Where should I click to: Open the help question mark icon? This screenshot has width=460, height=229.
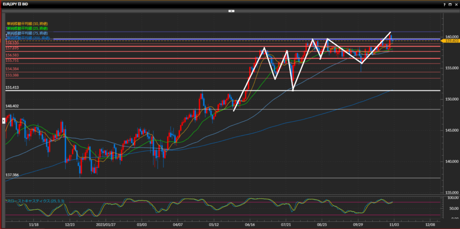pos(444,4)
